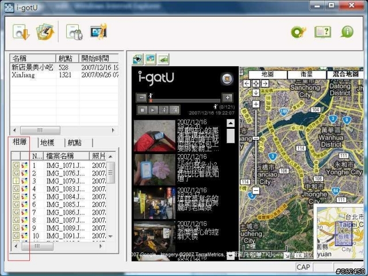Pan the map left with arrow

pos(247,83)
